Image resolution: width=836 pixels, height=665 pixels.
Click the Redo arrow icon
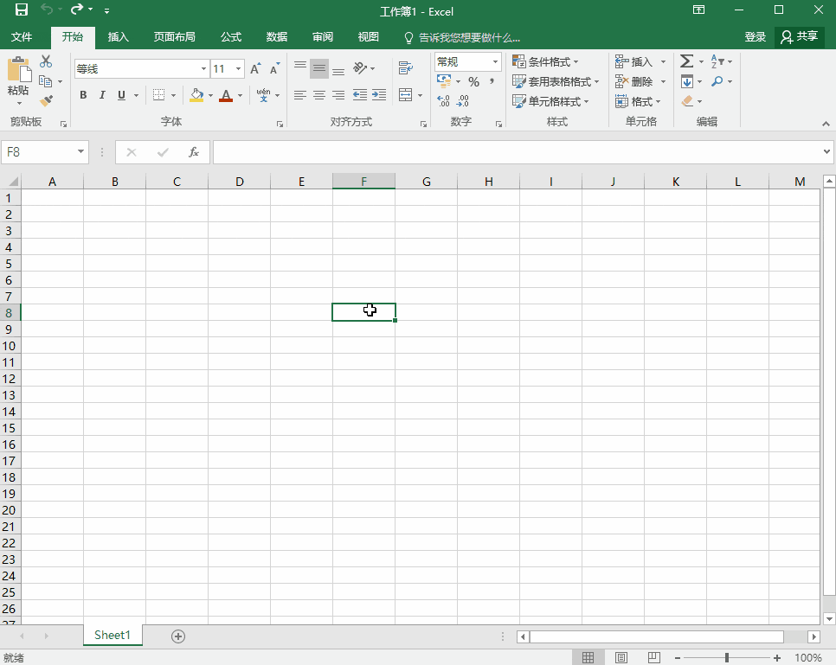tap(77, 9)
